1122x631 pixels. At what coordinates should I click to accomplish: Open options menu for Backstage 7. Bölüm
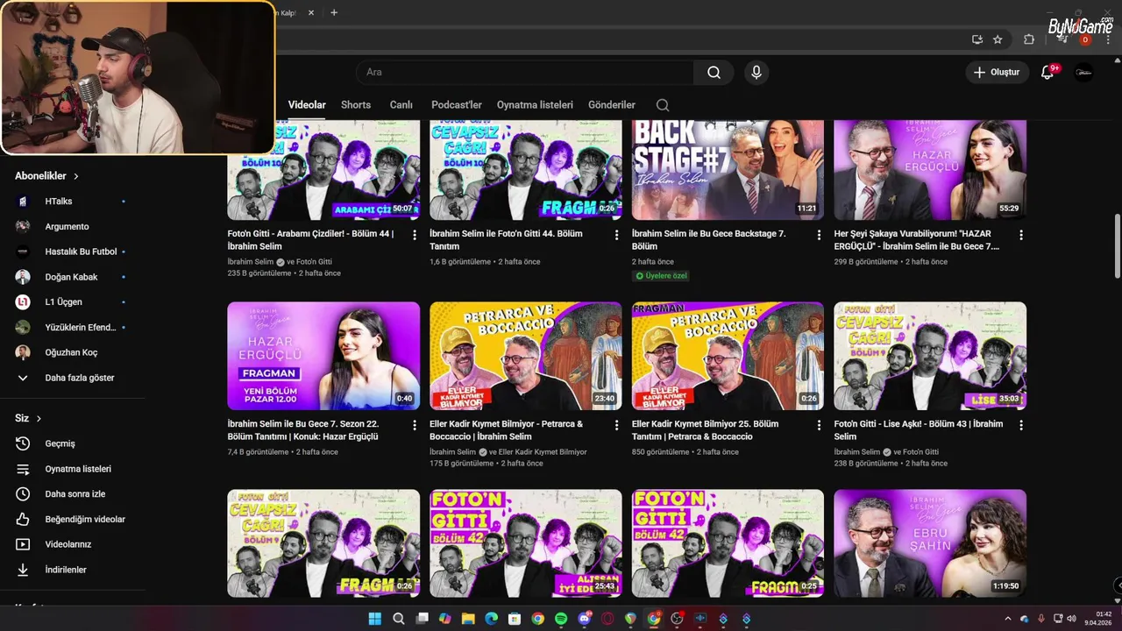(819, 235)
